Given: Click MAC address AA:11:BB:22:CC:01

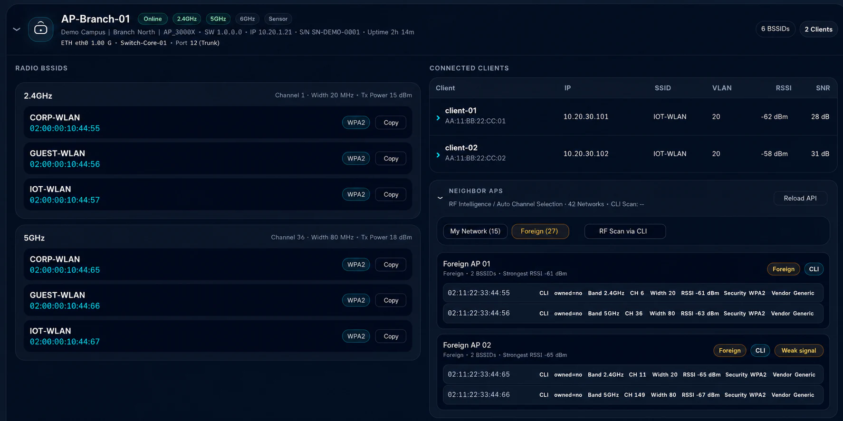Looking at the screenshot, I should coord(475,121).
